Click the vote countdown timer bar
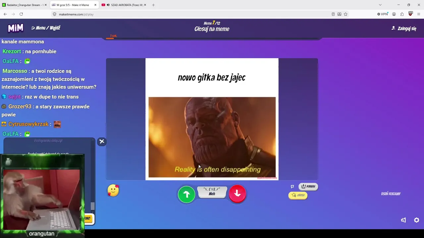The image size is (424, 238). [x=212, y=38]
